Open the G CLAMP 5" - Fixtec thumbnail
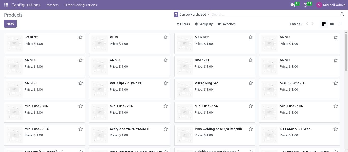 tap(270, 135)
